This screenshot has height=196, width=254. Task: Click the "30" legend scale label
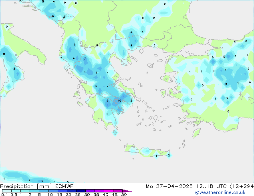87,194
